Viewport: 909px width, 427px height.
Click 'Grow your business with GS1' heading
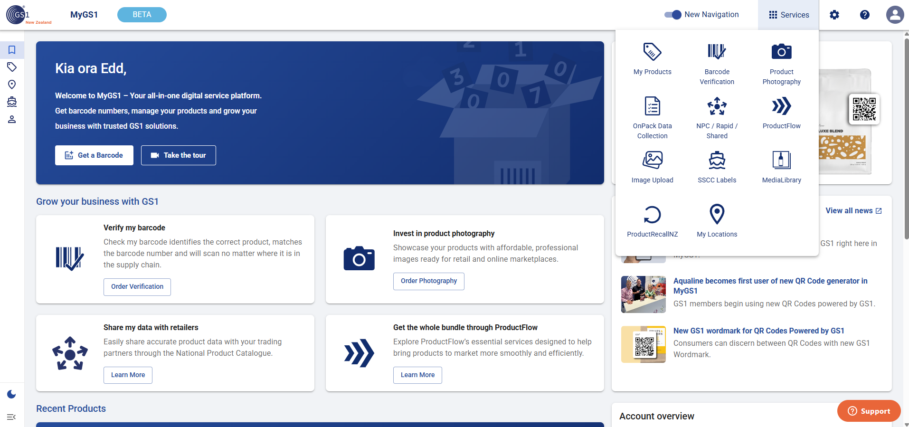tap(97, 202)
